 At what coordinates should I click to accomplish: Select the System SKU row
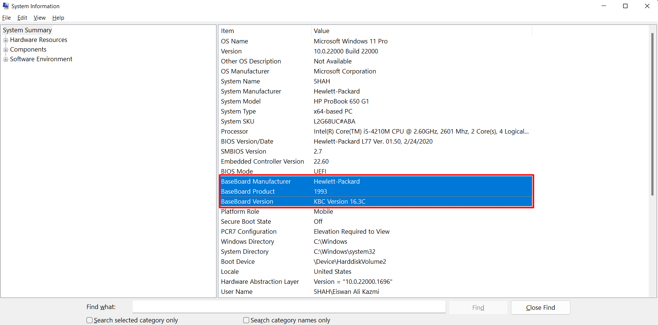pos(376,121)
